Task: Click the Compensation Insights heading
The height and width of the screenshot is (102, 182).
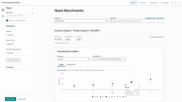Action: click(x=68, y=51)
